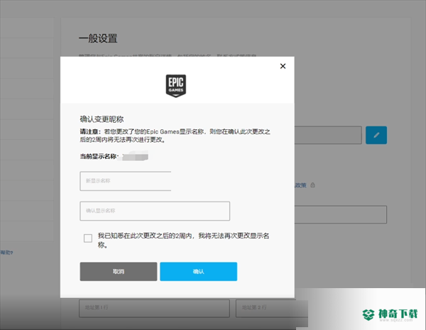Click the grey 取消 cancel button

[119, 271]
